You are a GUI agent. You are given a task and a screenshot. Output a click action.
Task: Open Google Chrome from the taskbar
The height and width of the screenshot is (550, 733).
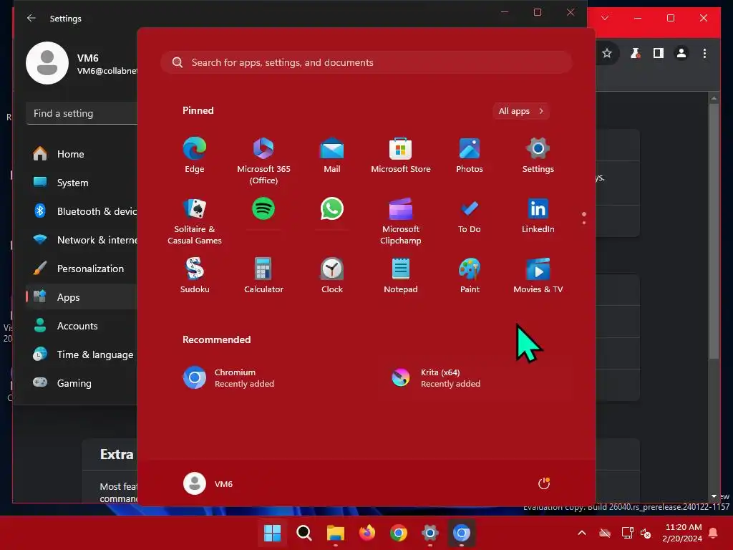(x=398, y=533)
